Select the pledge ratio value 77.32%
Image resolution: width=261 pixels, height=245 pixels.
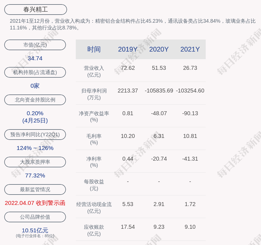click(x=35, y=175)
